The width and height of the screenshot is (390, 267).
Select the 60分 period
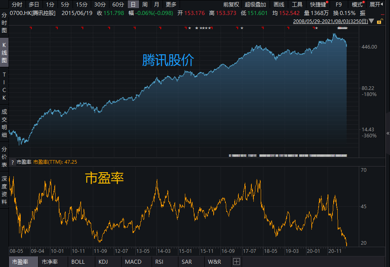[x=118, y=4]
